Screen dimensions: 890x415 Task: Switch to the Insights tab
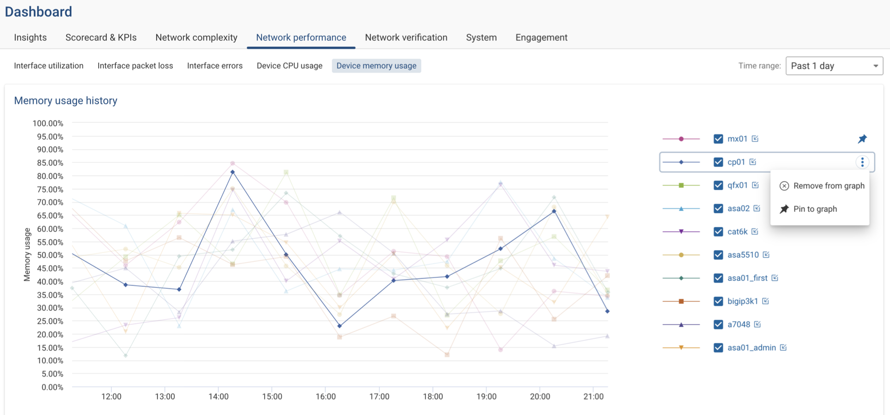30,37
